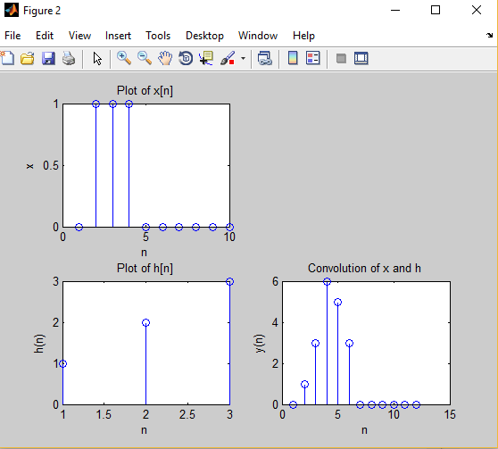The height and width of the screenshot is (449, 498).
Task: Click the convolution stem marker at value 5
Action: (337, 303)
